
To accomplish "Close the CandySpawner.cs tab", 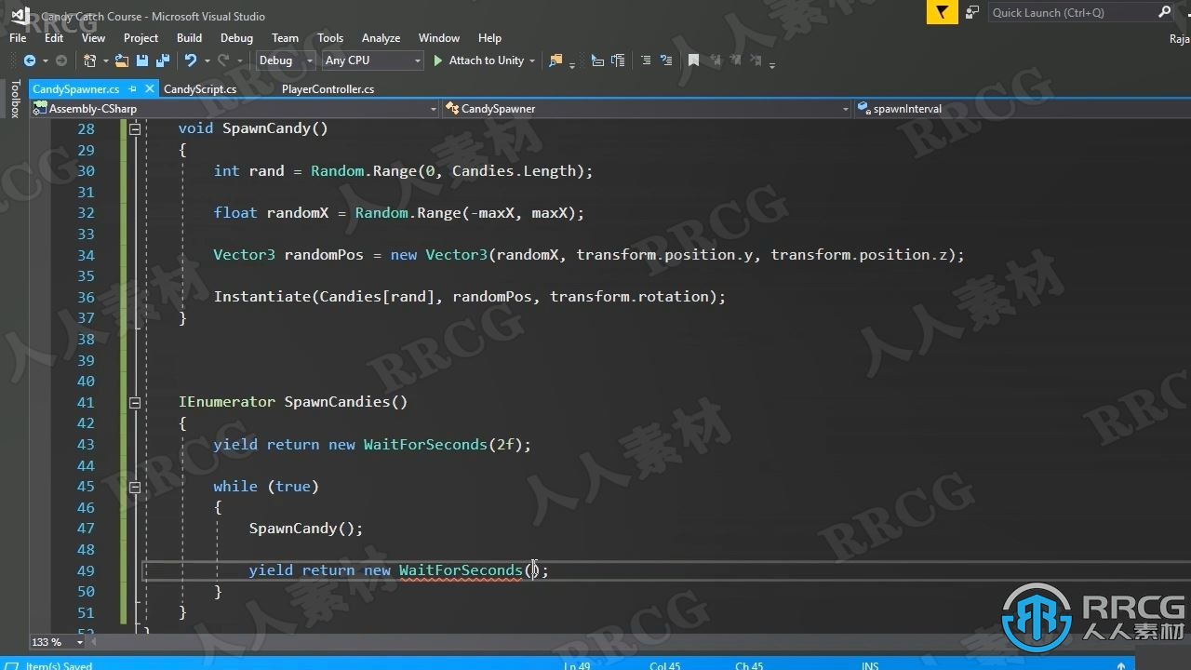I will pyautogui.click(x=149, y=89).
